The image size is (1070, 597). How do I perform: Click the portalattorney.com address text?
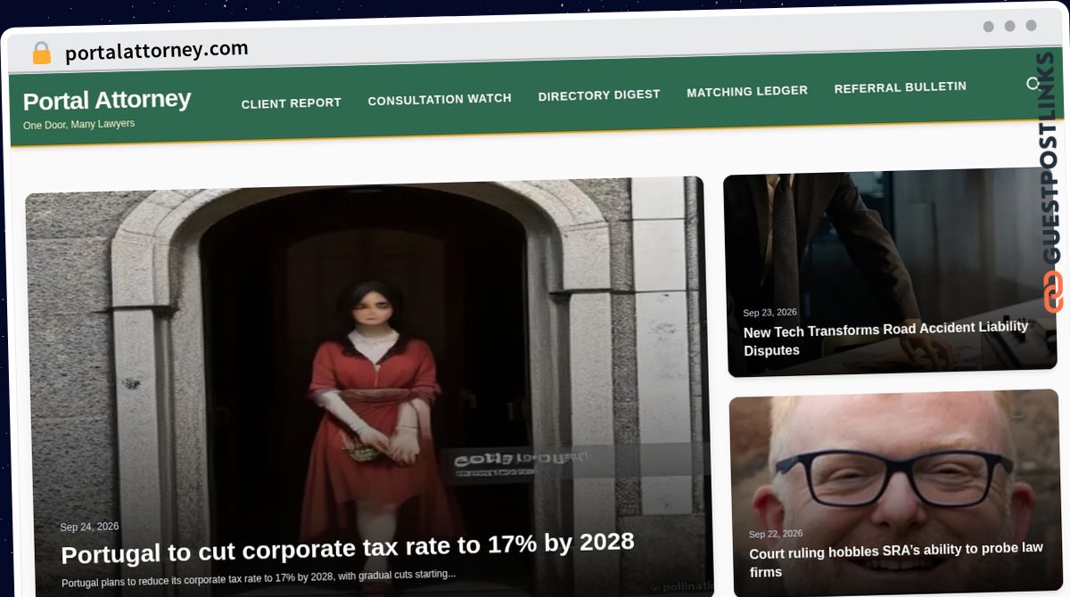[x=157, y=50]
